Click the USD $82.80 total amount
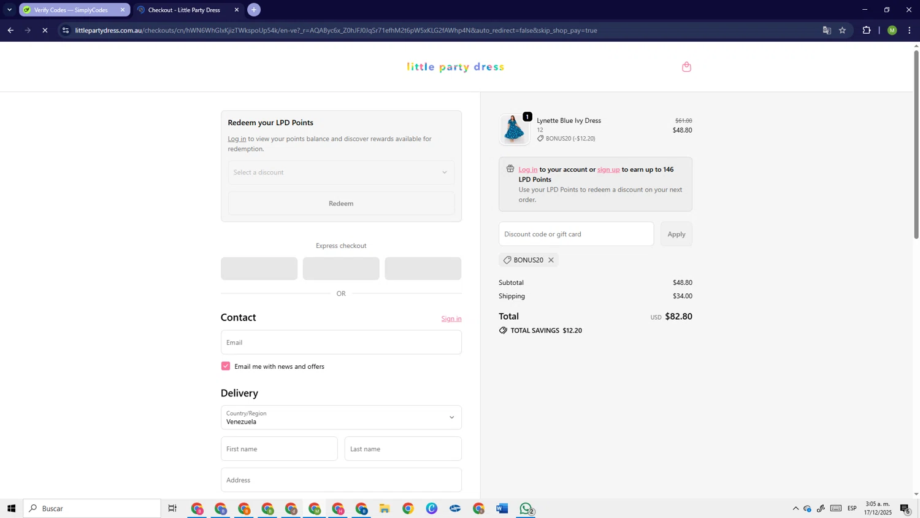 pos(672,317)
